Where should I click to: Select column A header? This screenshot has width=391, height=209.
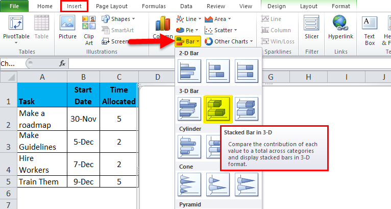coord(42,77)
